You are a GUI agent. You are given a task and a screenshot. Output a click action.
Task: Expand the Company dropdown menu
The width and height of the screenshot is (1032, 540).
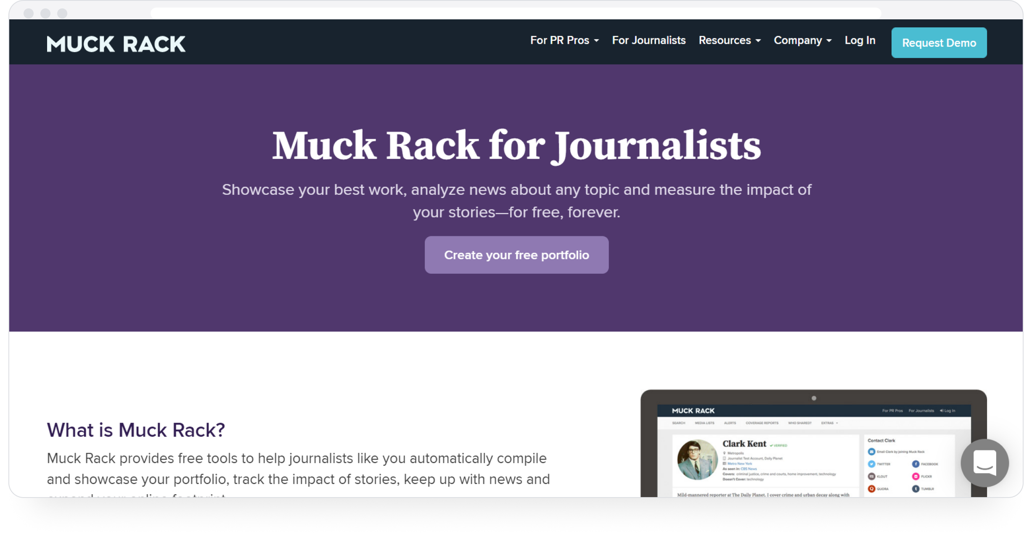pyautogui.click(x=803, y=40)
